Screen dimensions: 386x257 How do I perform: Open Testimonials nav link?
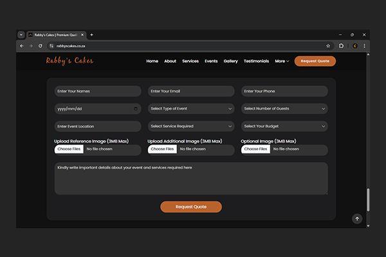click(256, 61)
